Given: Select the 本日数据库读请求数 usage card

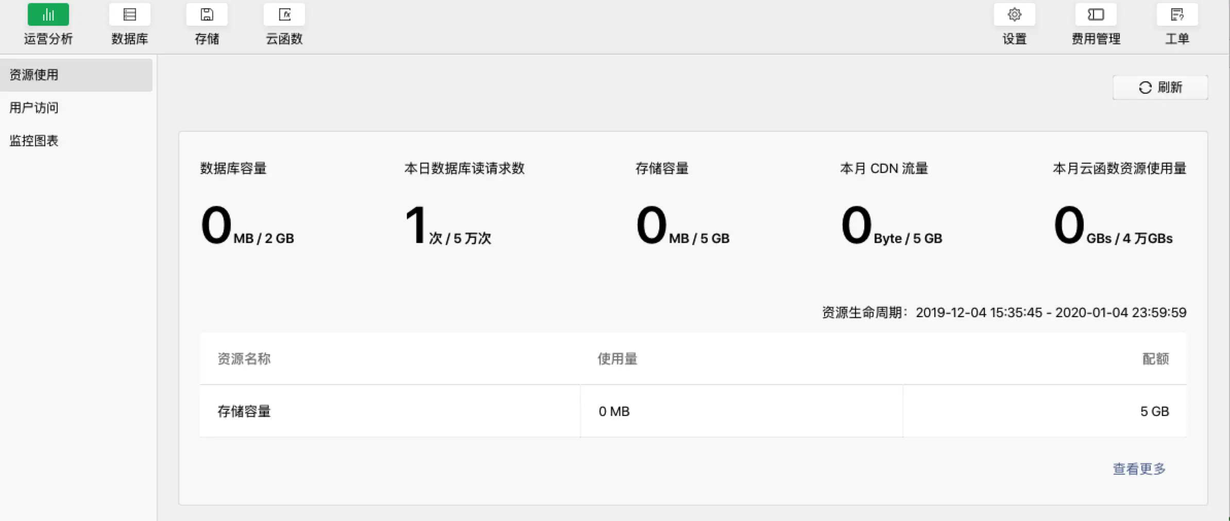Looking at the screenshot, I should 465,205.
